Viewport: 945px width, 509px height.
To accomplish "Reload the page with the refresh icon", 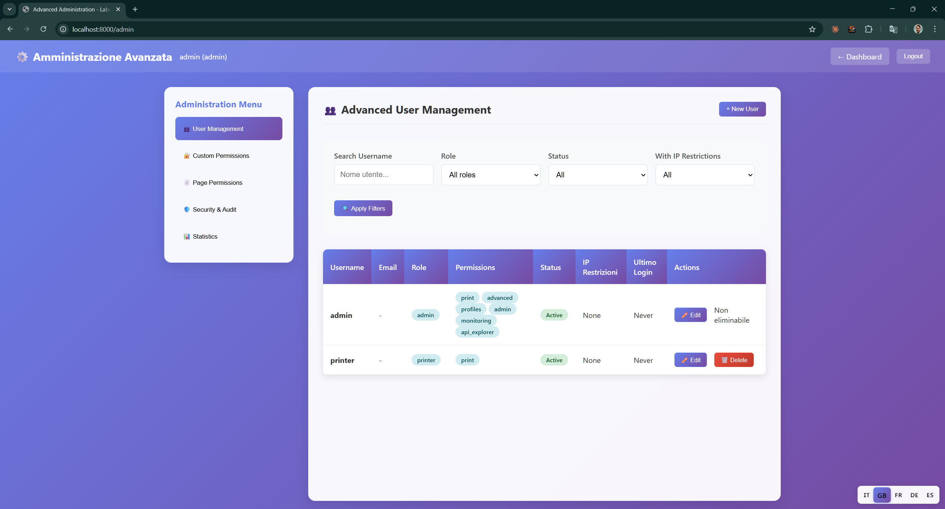I will [43, 29].
